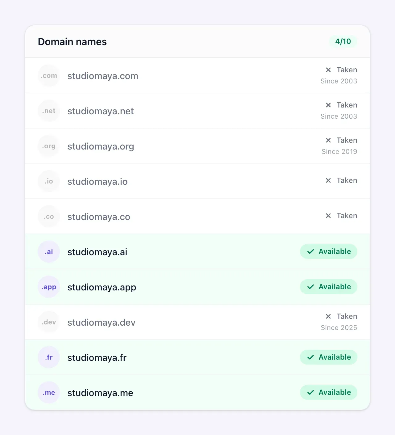Screen dimensions: 395x435
Task: Click the 4/10 availability counter badge
Action: 343,41
